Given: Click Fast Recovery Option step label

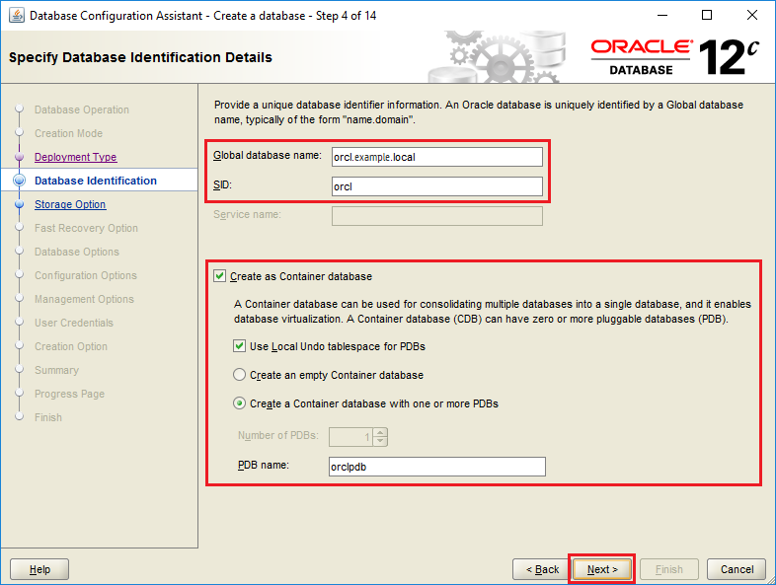Looking at the screenshot, I should (86, 228).
